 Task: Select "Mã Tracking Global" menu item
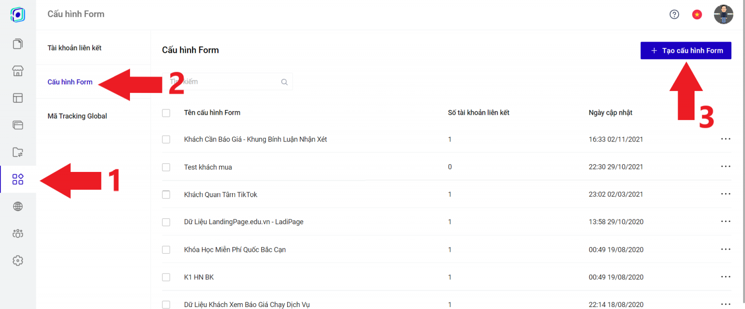(77, 116)
